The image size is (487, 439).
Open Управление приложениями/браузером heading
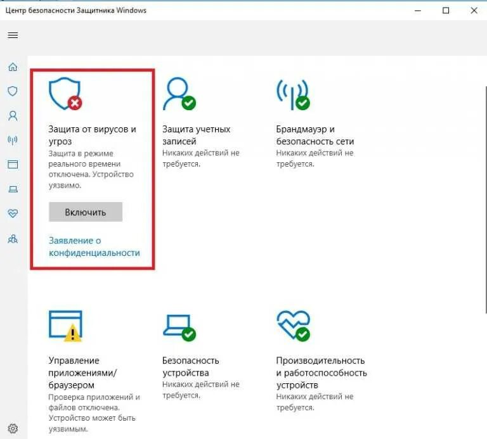point(82,372)
